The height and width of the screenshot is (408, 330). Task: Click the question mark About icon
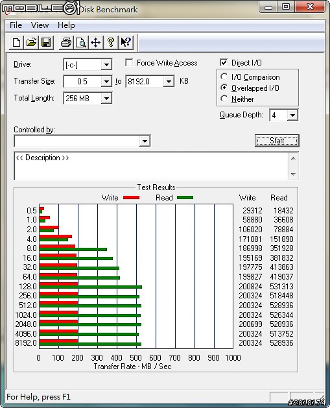tap(110, 42)
